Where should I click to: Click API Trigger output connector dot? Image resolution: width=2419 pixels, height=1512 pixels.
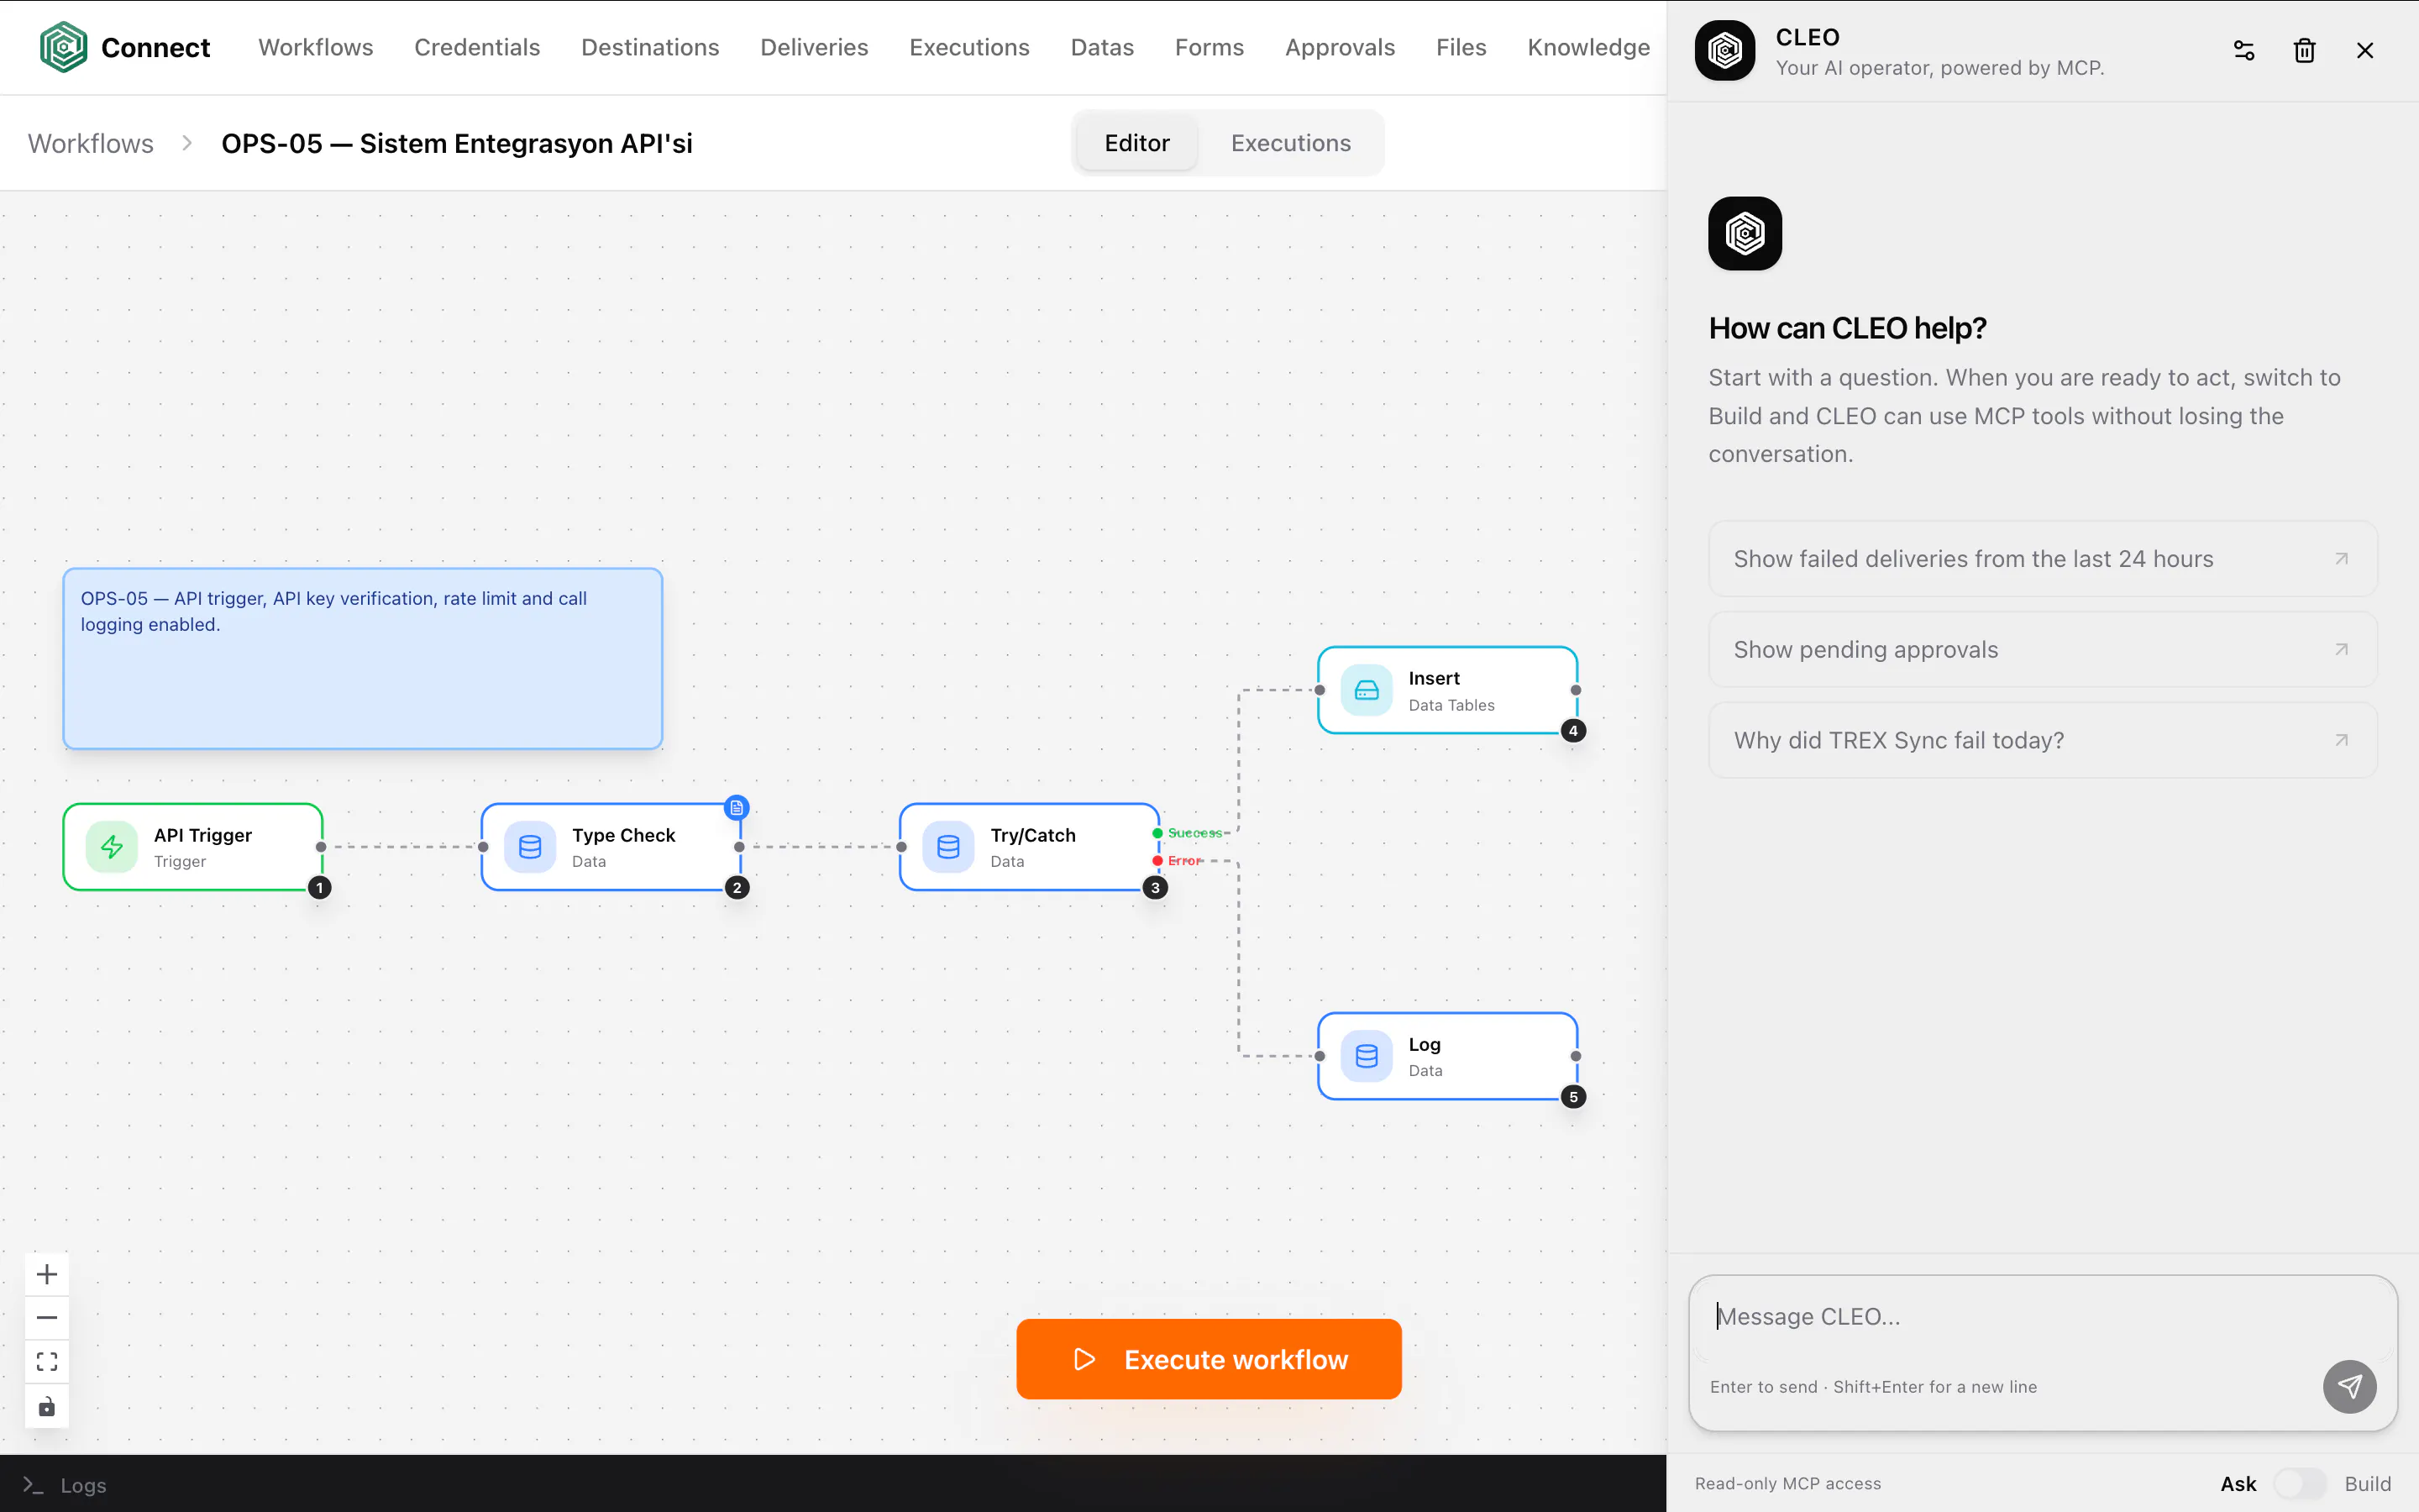click(321, 847)
